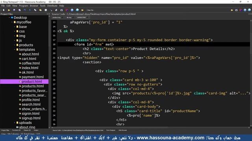Expand the js folder

[15, 40]
